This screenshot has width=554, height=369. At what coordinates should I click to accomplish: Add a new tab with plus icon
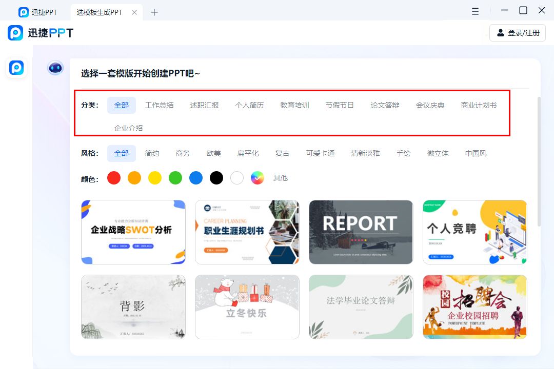click(x=154, y=12)
